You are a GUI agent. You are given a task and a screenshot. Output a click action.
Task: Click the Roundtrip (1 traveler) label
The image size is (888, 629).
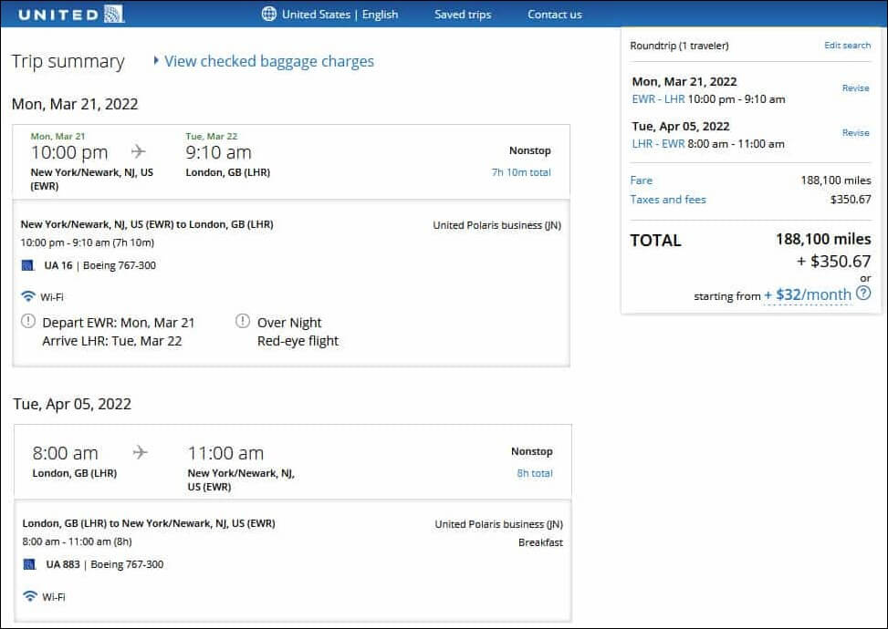(679, 46)
